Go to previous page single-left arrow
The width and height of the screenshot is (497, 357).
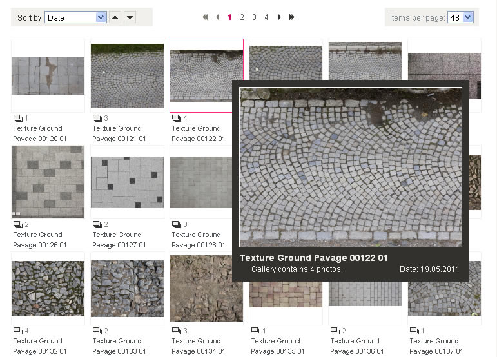pos(217,17)
